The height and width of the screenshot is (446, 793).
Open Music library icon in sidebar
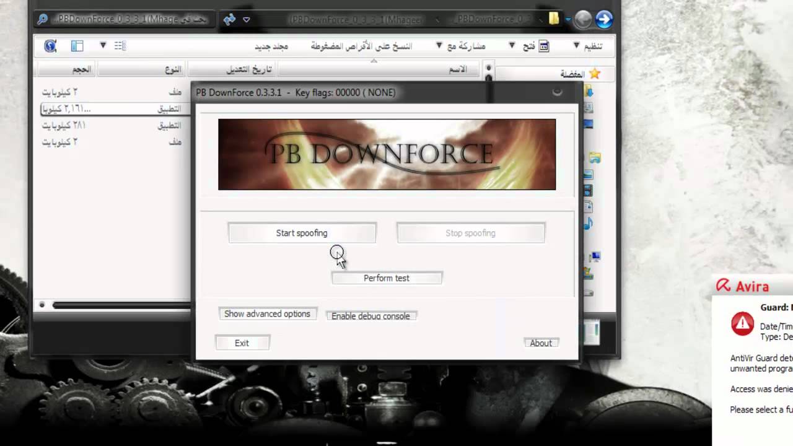(x=587, y=223)
